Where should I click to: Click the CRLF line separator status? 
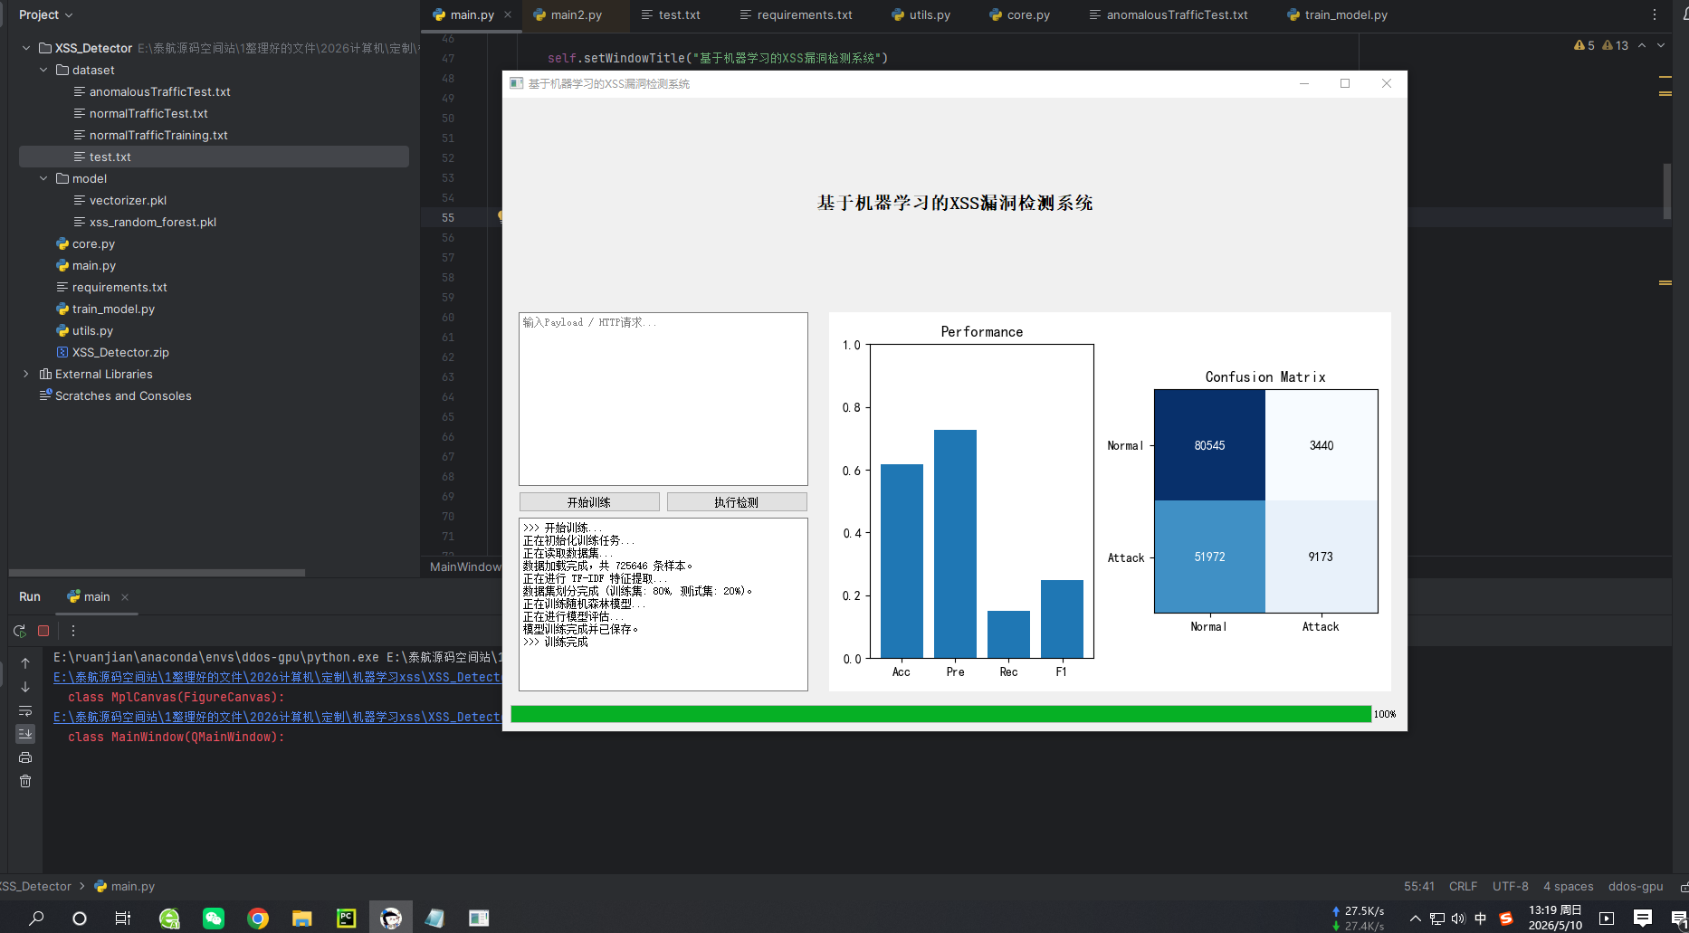coord(1463,886)
